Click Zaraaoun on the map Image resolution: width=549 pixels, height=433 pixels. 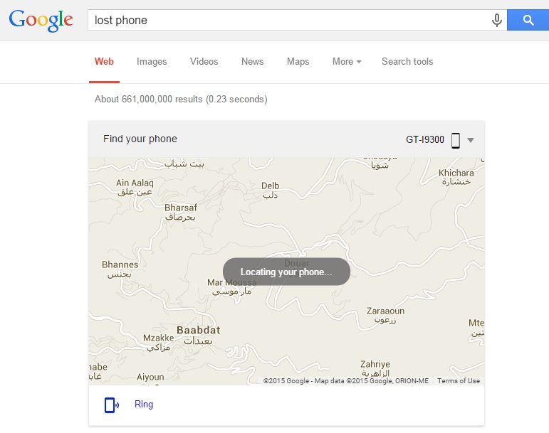pyautogui.click(x=385, y=311)
